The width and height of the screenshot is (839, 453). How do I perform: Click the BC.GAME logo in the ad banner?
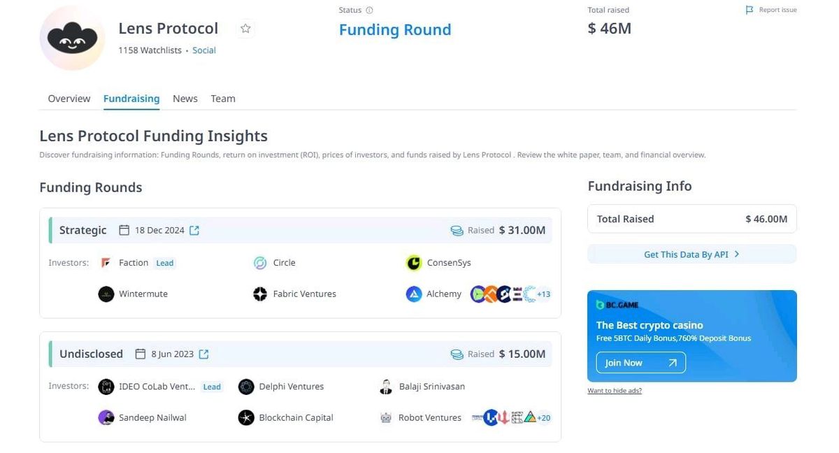click(x=617, y=305)
